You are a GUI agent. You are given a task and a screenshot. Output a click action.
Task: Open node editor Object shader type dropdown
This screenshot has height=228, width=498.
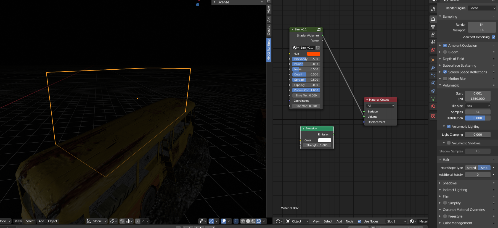coord(297,221)
